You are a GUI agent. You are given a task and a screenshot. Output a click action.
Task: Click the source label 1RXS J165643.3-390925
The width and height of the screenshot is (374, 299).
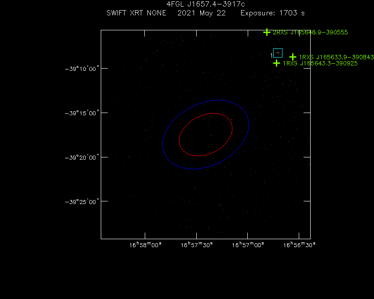(320, 63)
